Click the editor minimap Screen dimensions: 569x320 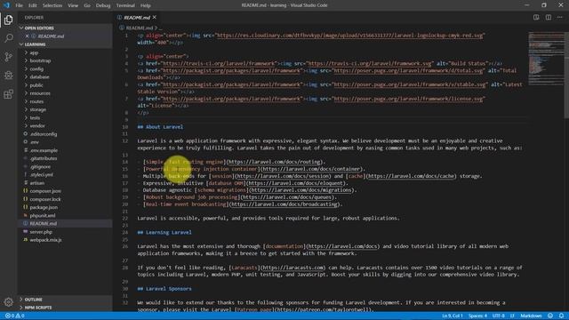545,58
